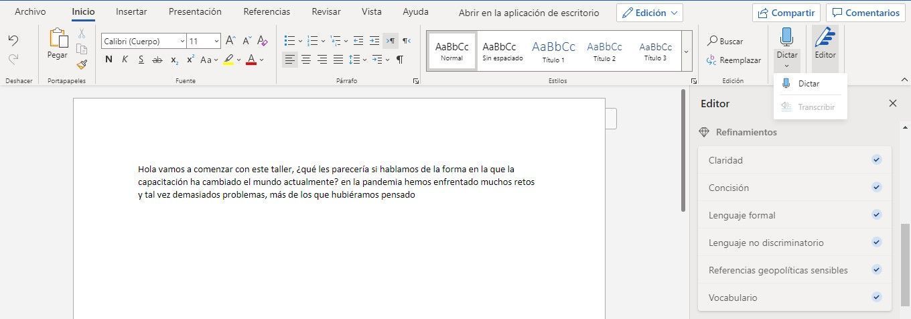
Task: Switch to the Insertar tab
Action: click(131, 12)
